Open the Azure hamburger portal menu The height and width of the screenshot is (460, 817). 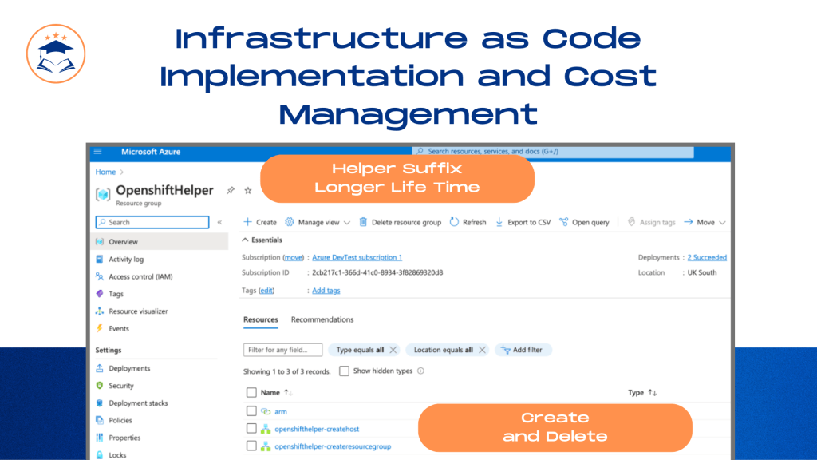[x=97, y=151]
